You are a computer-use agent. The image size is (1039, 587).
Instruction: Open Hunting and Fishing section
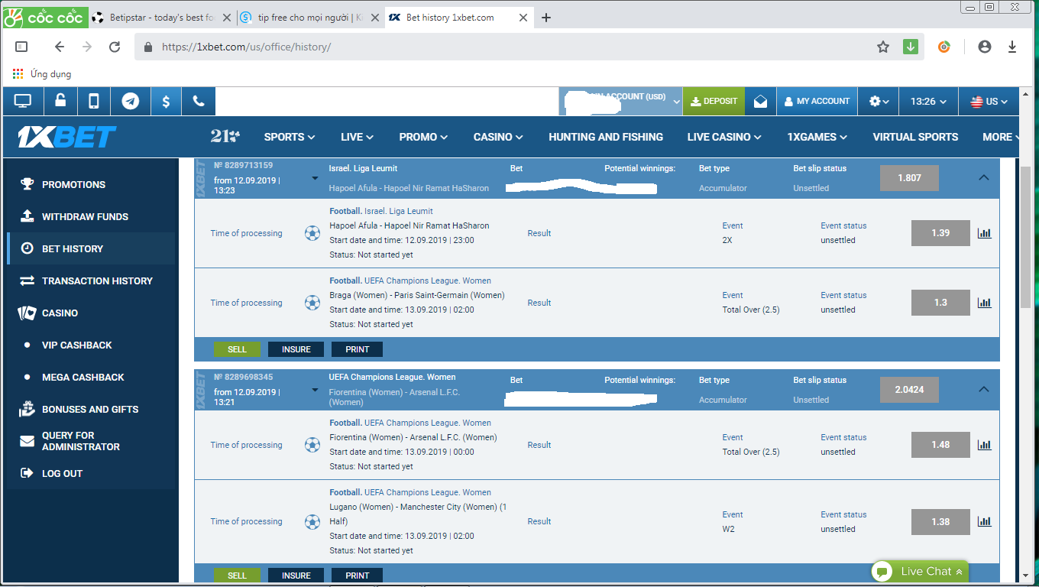tap(606, 137)
